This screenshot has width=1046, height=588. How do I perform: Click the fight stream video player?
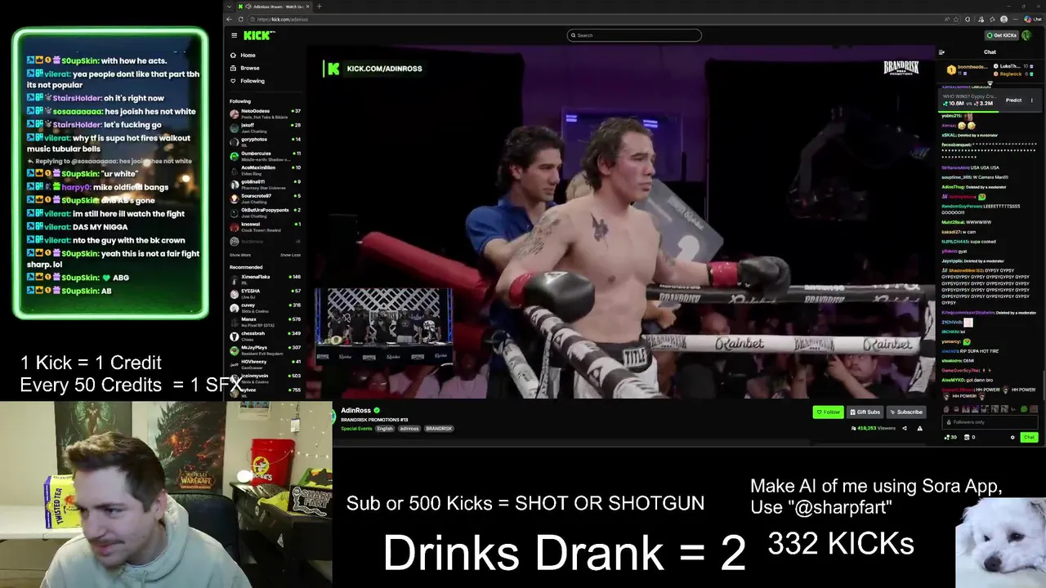coord(621,222)
